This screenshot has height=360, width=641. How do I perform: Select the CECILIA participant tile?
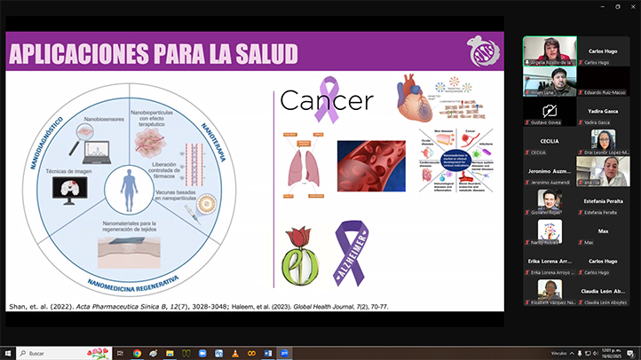(550, 141)
